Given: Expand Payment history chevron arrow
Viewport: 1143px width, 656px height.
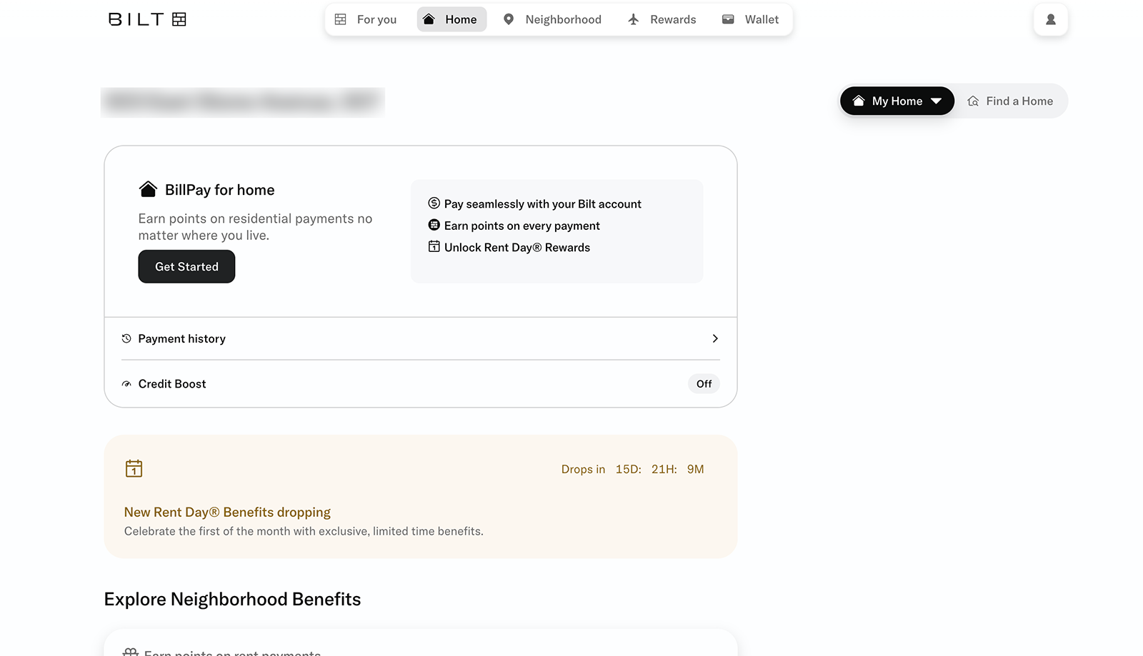Looking at the screenshot, I should (x=714, y=338).
